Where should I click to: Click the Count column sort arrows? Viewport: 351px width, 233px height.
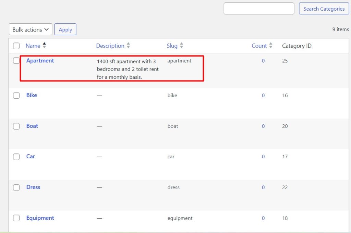click(x=270, y=46)
